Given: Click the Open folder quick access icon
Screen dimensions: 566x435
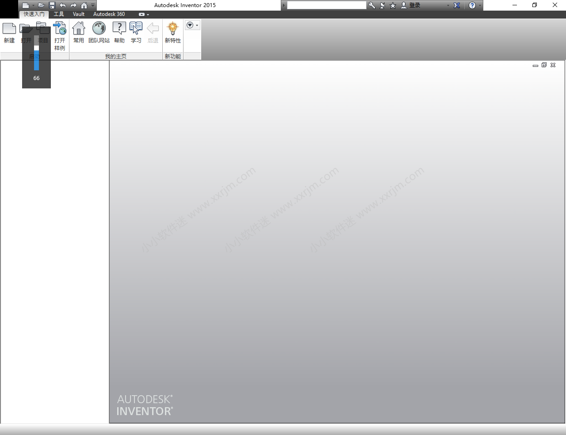Looking at the screenshot, I should click(41, 5).
